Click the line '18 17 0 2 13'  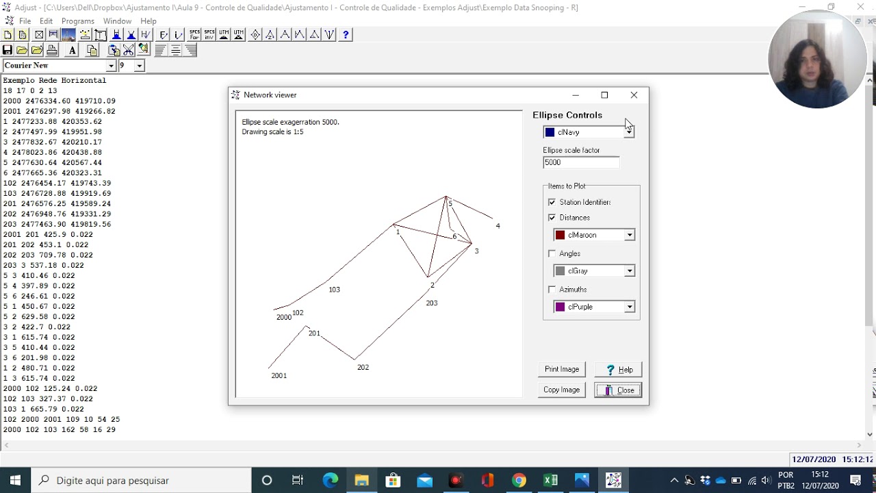30,90
